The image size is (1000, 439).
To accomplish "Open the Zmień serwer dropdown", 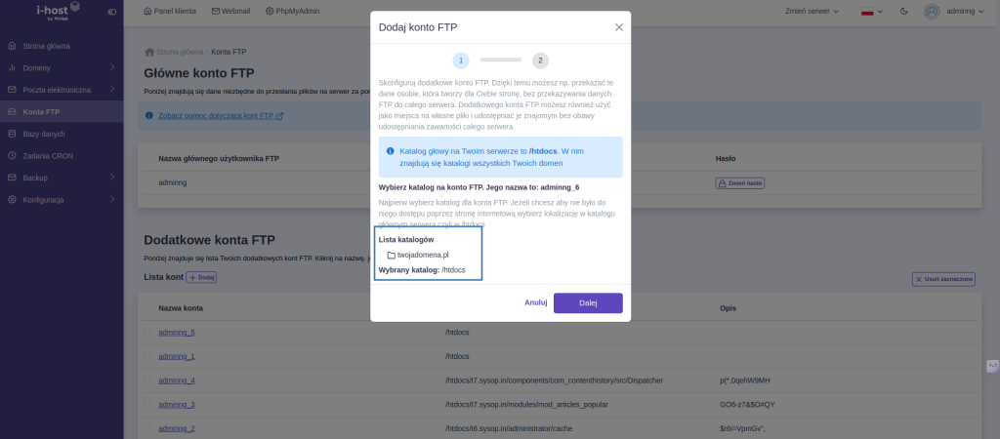I will pyautogui.click(x=812, y=12).
